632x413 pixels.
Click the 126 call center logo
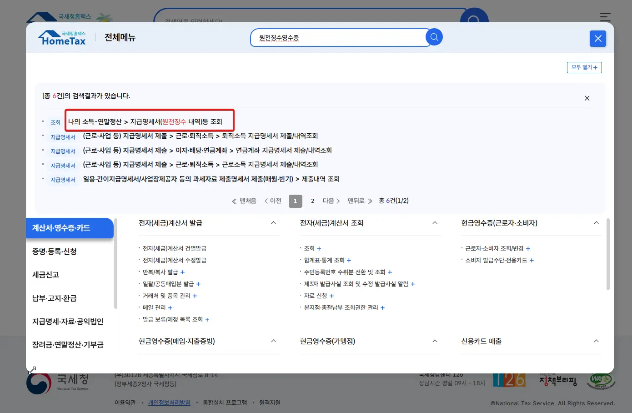(509, 380)
